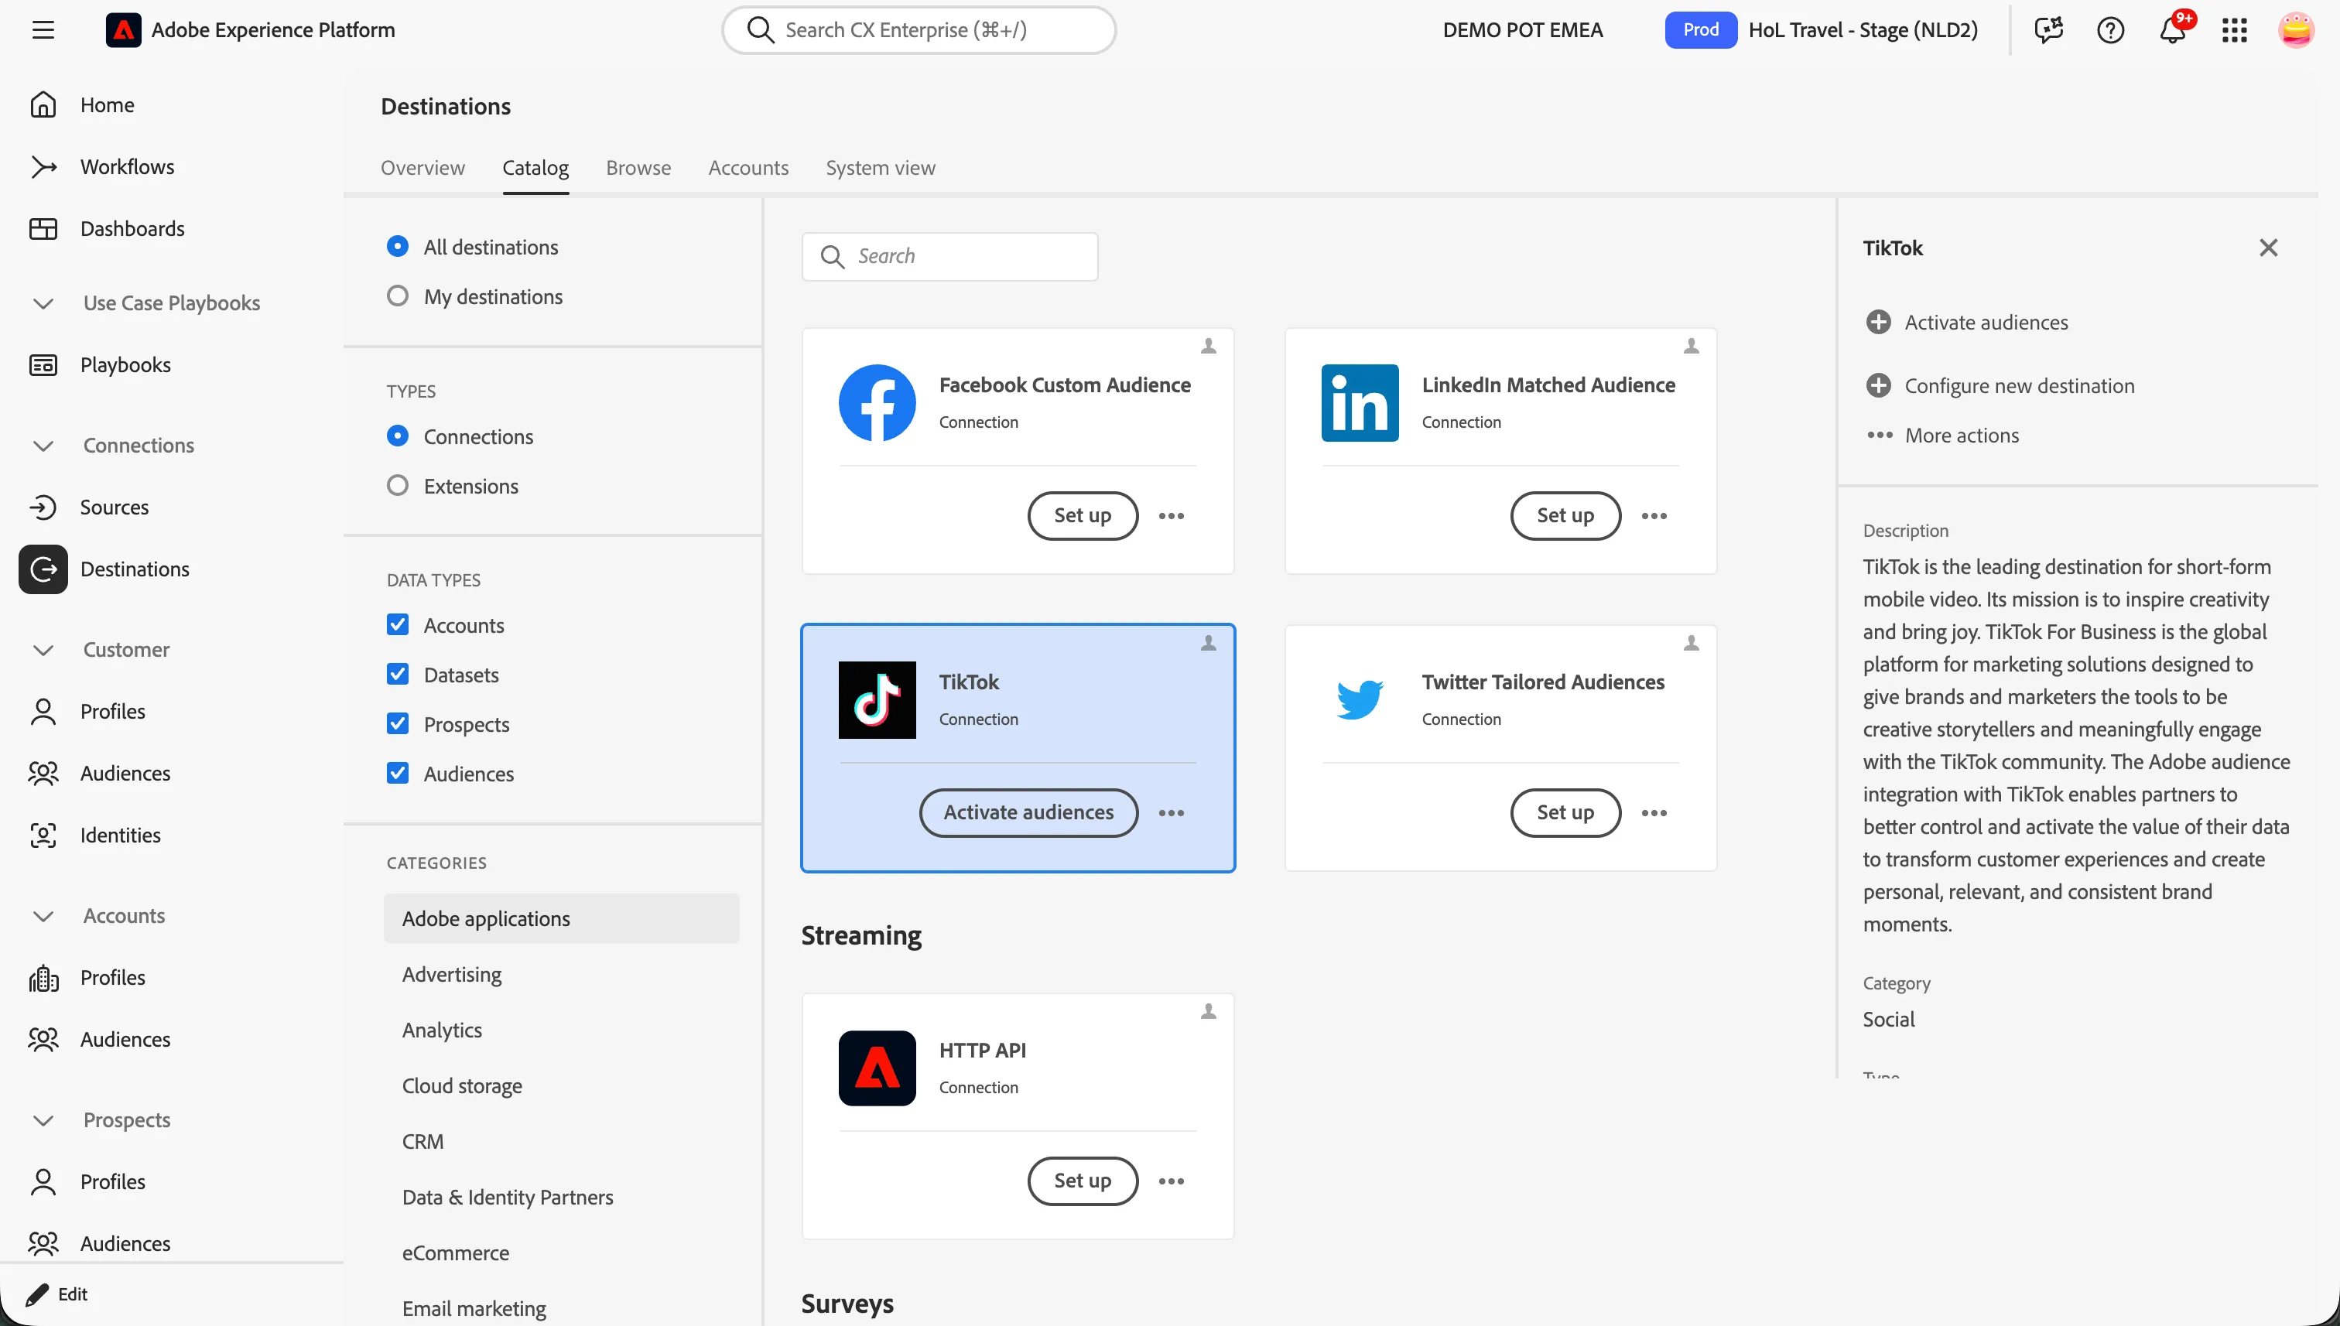Switch to the System view tab
2340x1326 pixels.
pos(881,168)
